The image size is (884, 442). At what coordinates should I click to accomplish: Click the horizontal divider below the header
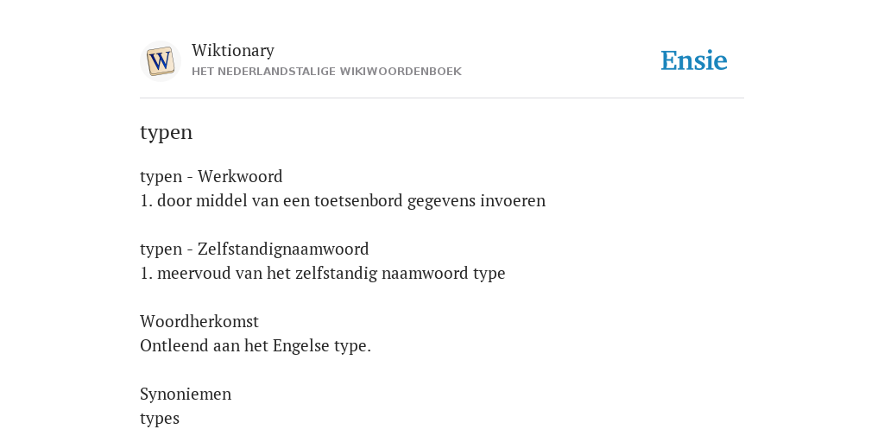(442, 98)
